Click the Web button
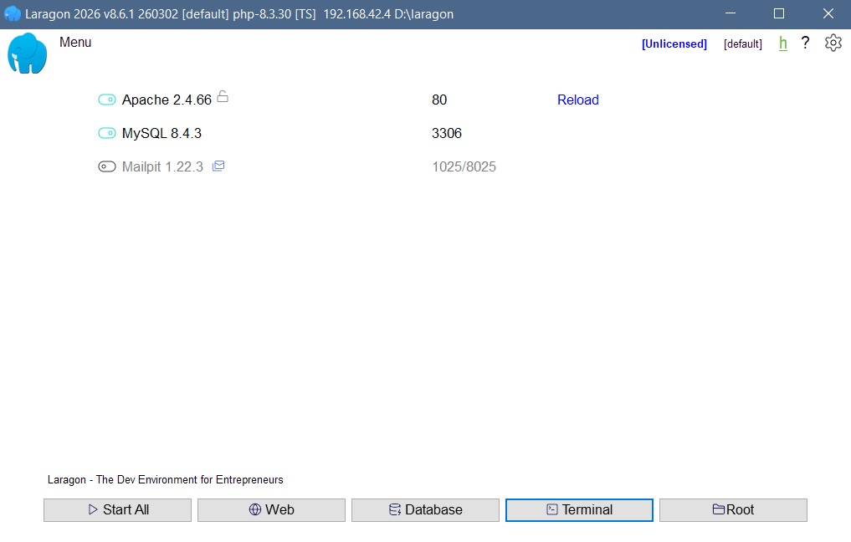 [271, 510]
